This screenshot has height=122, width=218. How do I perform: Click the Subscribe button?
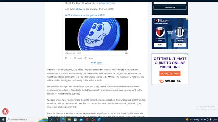[x=170, y=8]
